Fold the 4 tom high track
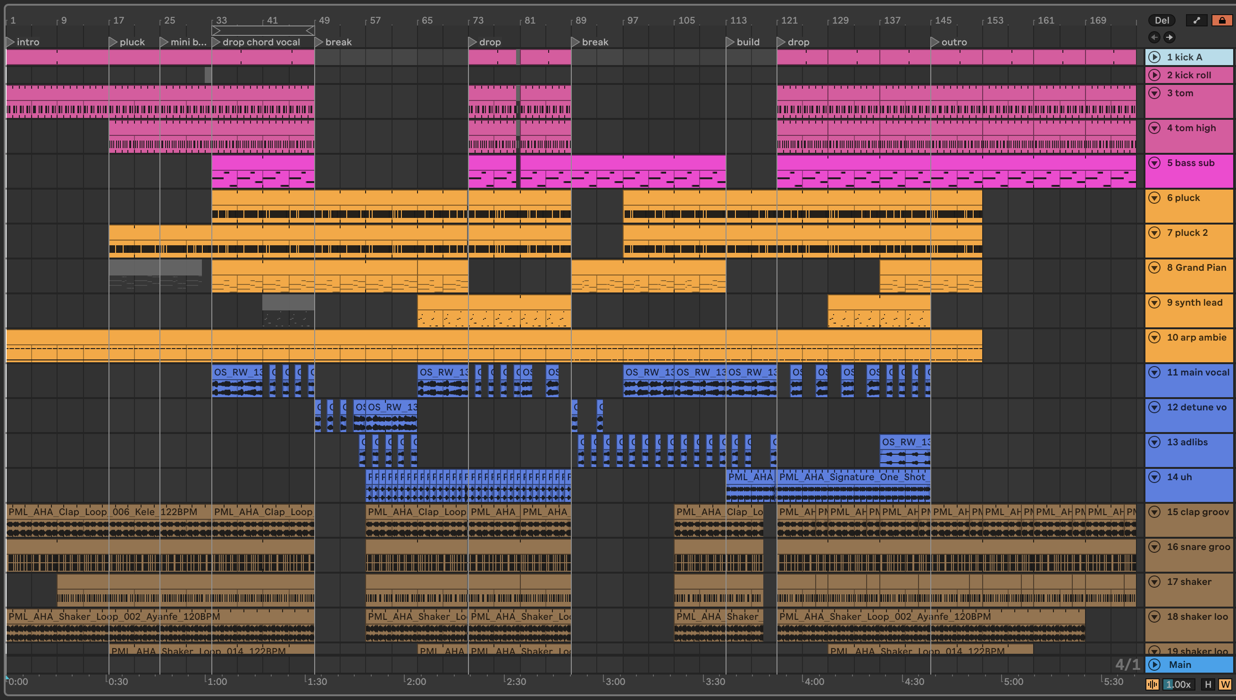This screenshot has height=700, width=1236. pyautogui.click(x=1154, y=128)
